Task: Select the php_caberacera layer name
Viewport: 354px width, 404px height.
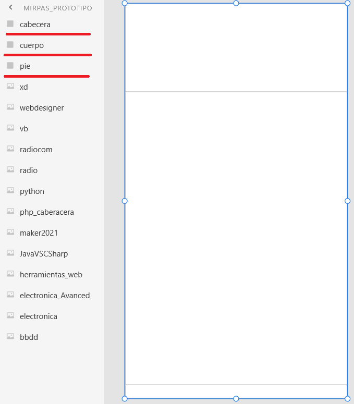Action: pyautogui.click(x=46, y=212)
